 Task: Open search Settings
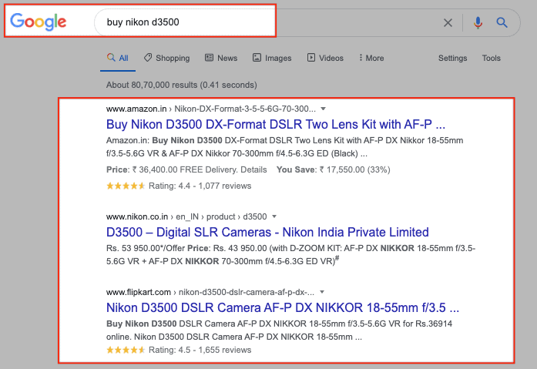452,58
